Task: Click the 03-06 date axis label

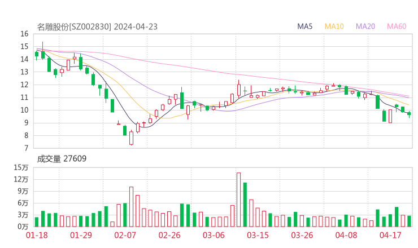Action: point(214,235)
